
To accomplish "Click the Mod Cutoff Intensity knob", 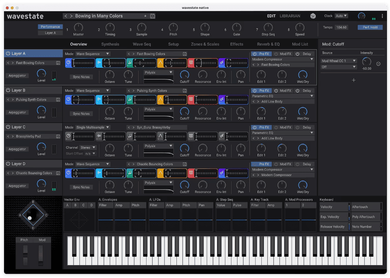I will [366, 62].
